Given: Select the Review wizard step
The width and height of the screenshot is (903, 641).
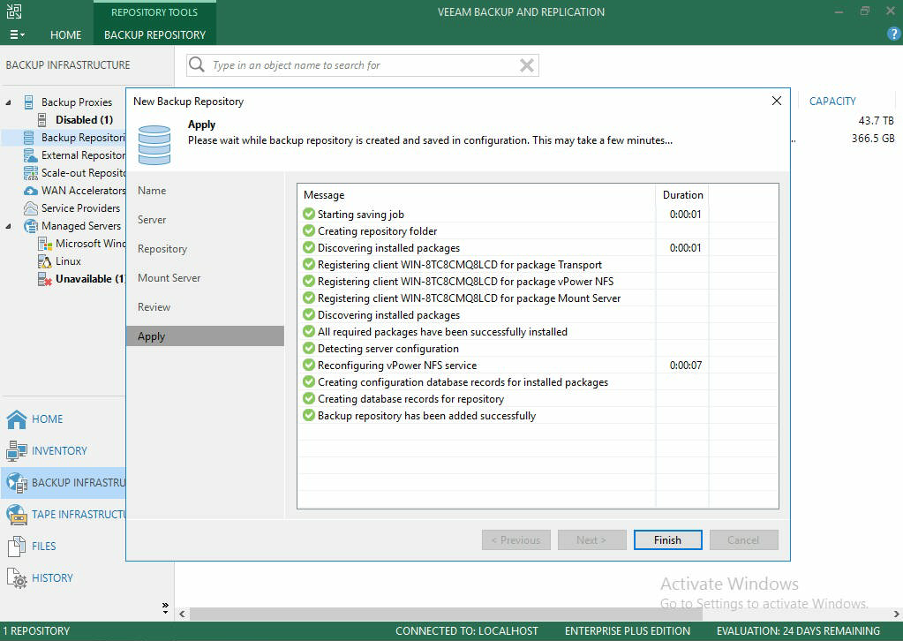Looking at the screenshot, I should [x=154, y=307].
